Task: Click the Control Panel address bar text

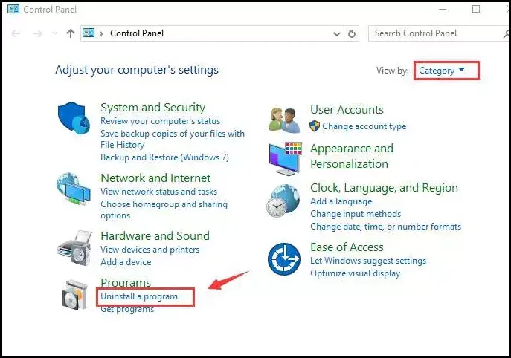Action: coord(137,33)
